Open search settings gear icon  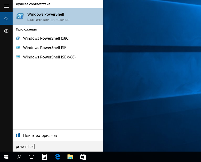tap(6, 31)
